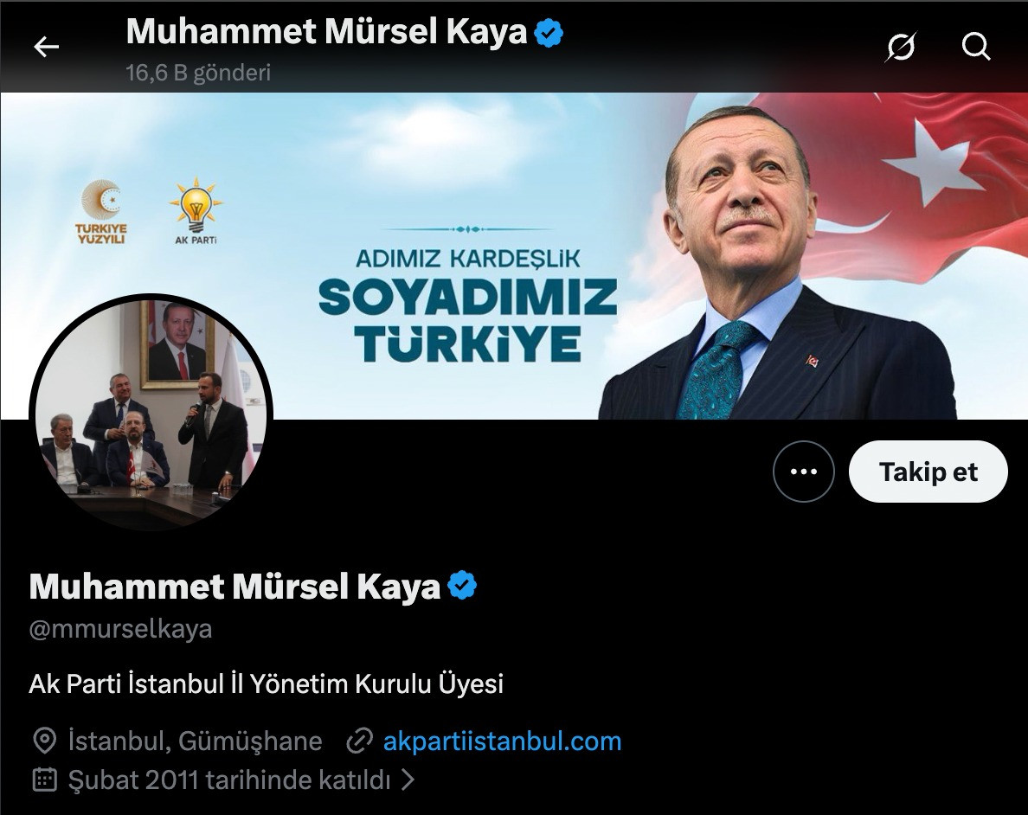The image size is (1028, 815).
Task: Go back using the left arrow
Action: coord(46,47)
